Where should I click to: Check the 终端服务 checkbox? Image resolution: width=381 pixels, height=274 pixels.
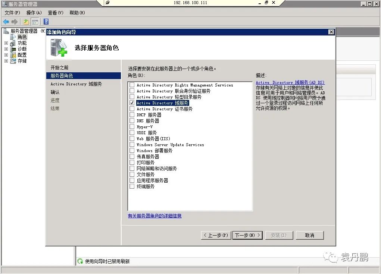point(132,186)
